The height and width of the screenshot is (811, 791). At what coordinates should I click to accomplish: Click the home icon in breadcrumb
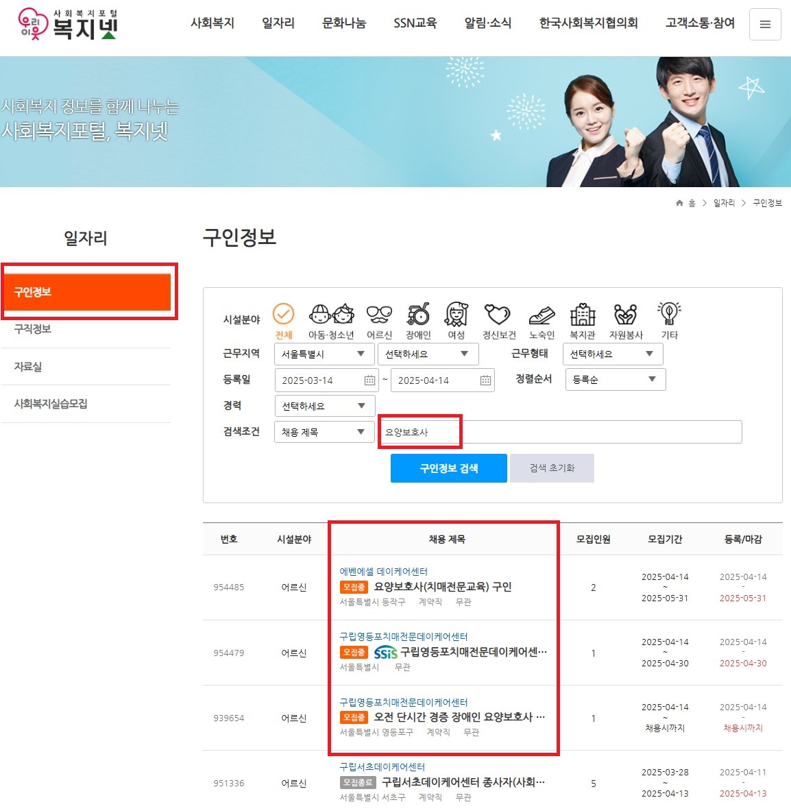click(679, 203)
